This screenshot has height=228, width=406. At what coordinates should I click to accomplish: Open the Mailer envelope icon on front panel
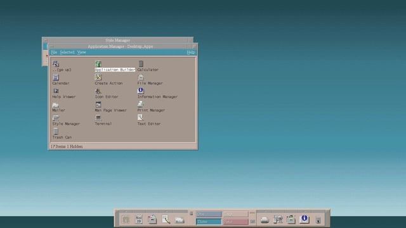click(180, 220)
